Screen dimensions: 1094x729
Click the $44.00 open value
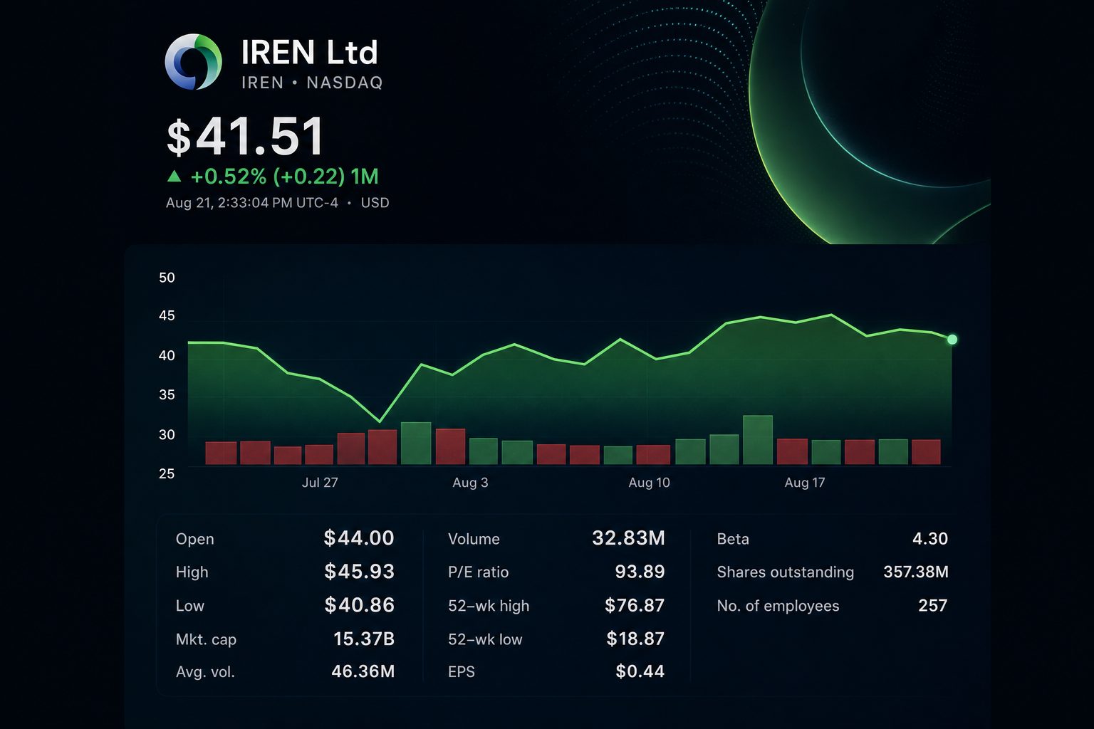tap(359, 538)
